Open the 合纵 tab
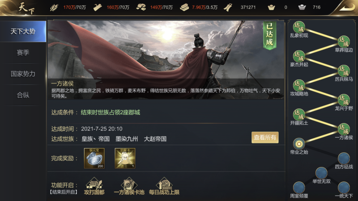The width and height of the screenshot is (358, 201). point(23,95)
